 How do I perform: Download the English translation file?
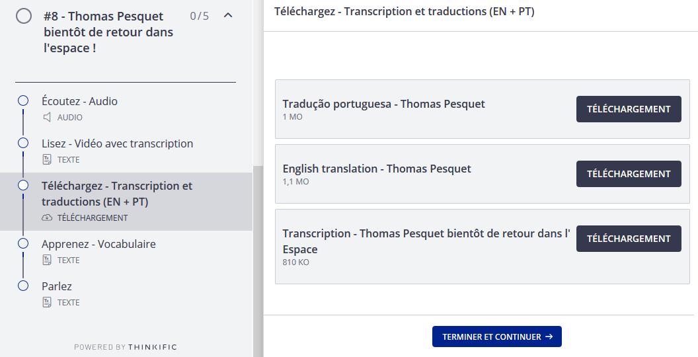pos(629,174)
